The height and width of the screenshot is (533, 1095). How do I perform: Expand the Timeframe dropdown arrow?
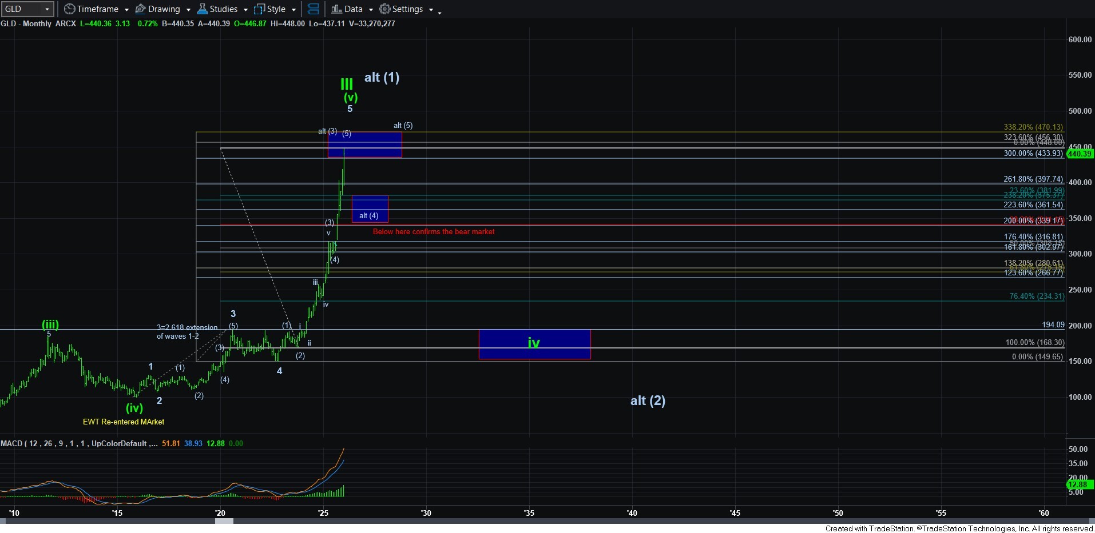tap(126, 10)
